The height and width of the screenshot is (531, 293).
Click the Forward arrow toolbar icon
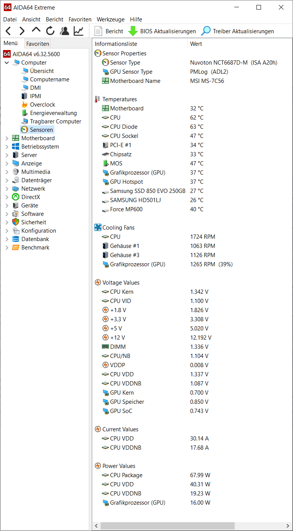[x=22, y=31]
